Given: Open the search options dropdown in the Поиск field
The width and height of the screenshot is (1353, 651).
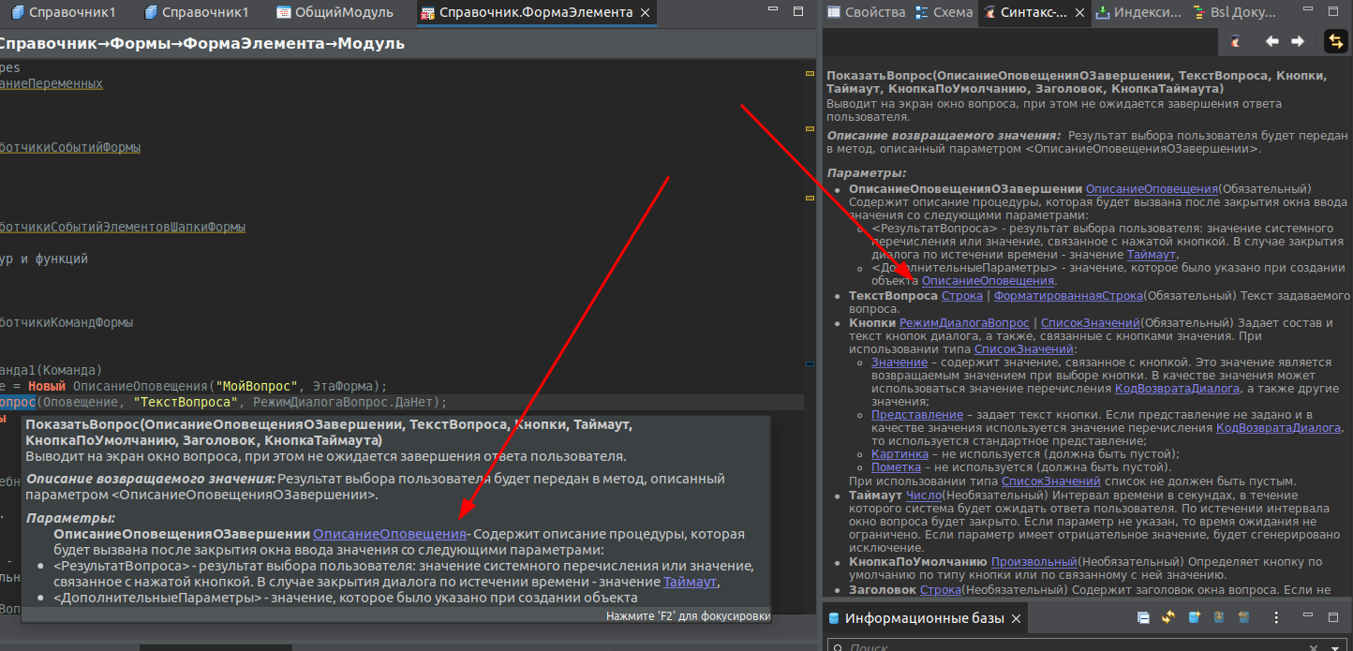Looking at the screenshot, I should 1334,647.
